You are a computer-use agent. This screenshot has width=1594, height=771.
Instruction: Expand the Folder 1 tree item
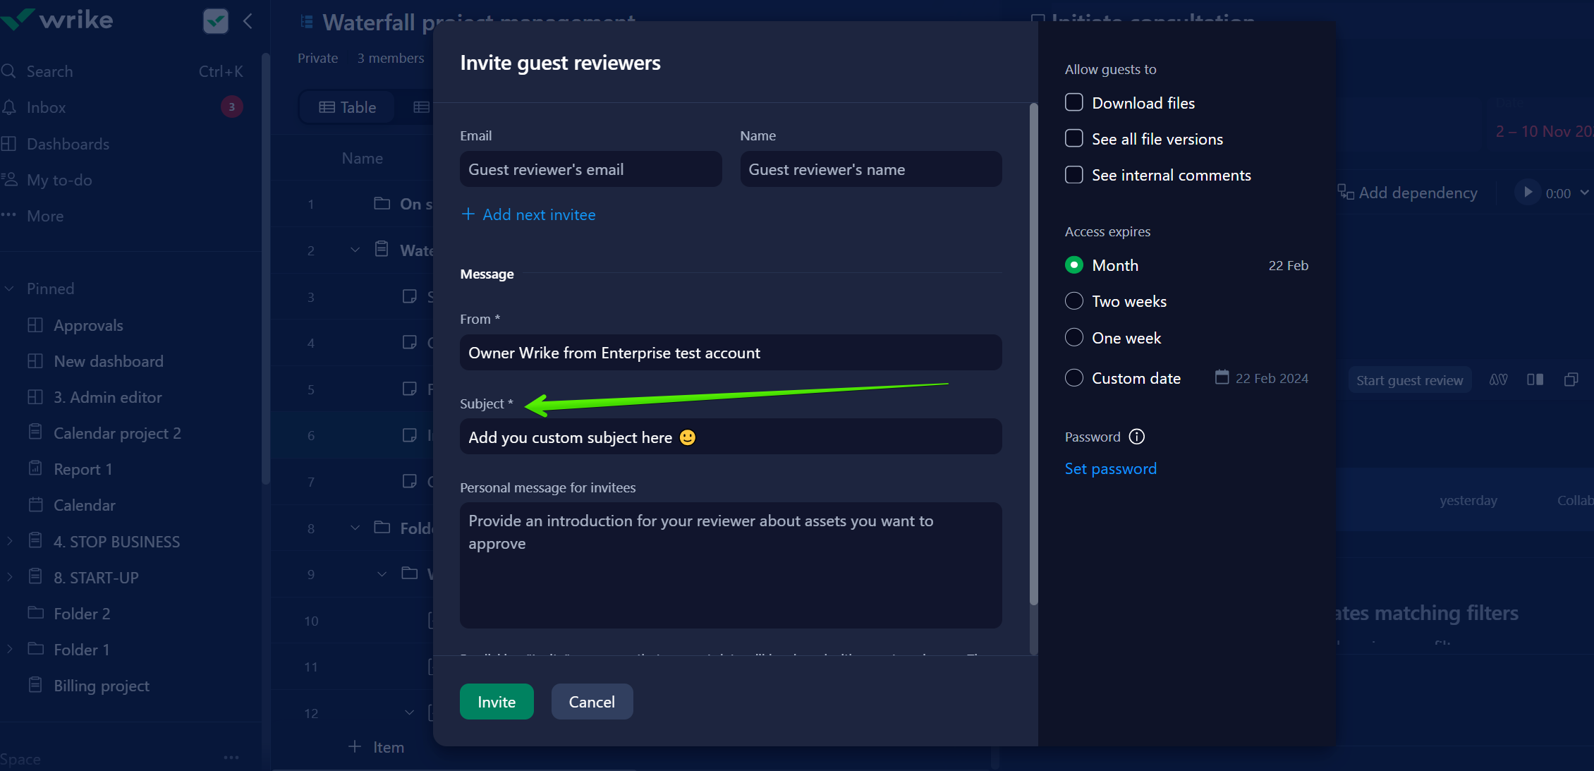click(10, 649)
